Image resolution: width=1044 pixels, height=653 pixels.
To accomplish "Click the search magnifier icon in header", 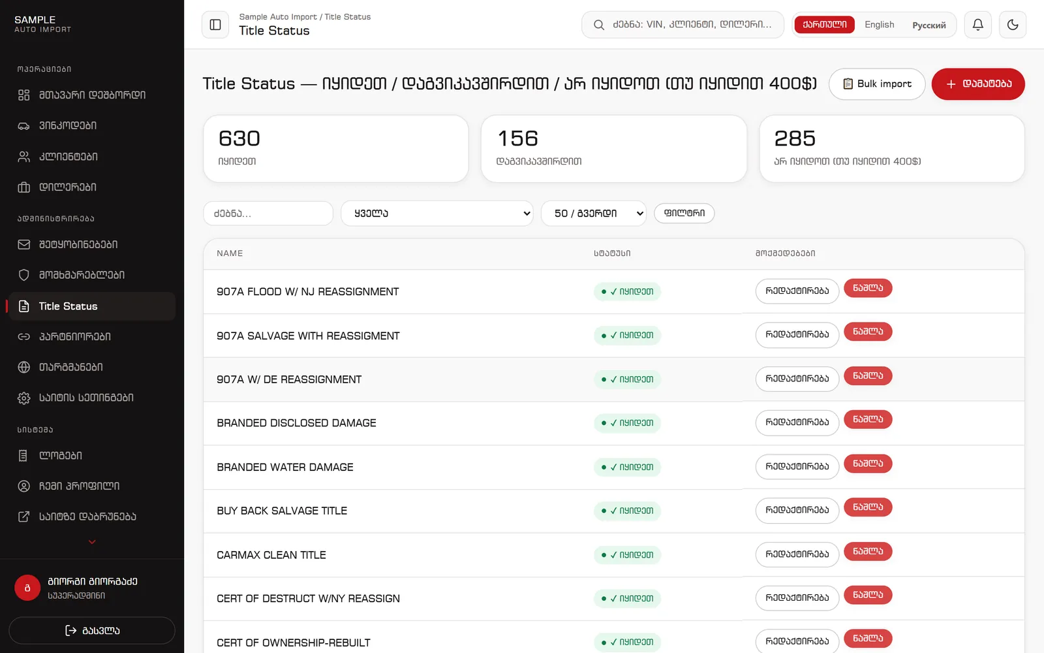I will tap(598, 25).
